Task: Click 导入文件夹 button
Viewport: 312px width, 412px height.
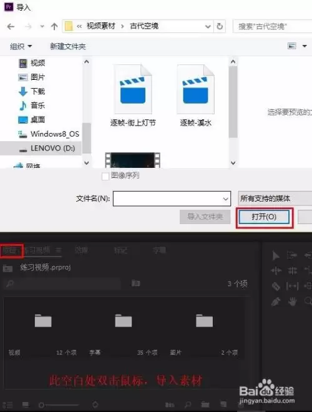Action: pos(205,217)
